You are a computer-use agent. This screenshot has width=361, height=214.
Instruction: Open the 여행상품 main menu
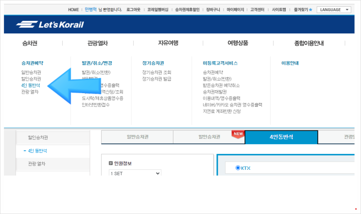(x=238, y=43)
